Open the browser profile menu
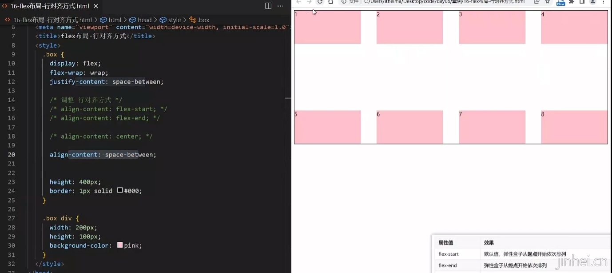Image resolution: width=612 pixels, height=273 pixels. click(592, 2)
